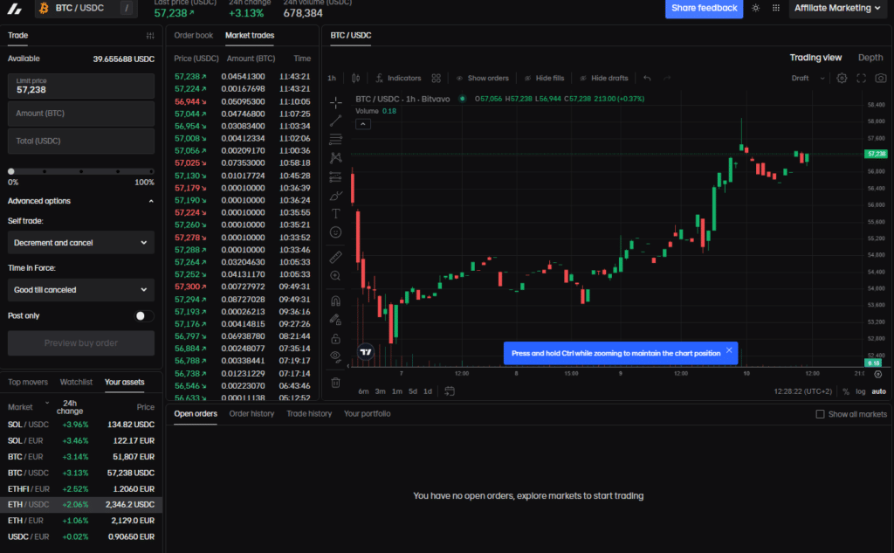
Task: Open the Draft layout dropdown
Action: point(808,78)
